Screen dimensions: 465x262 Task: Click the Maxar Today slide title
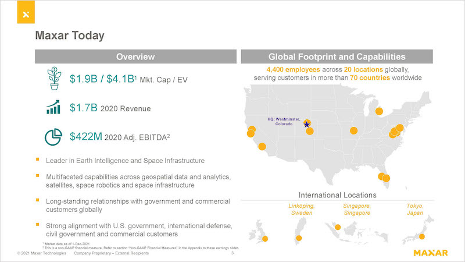(x=70, y=36)
